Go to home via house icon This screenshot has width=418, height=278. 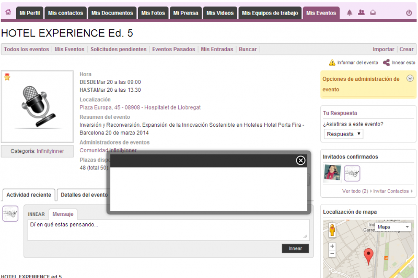[x=8, y=12]
